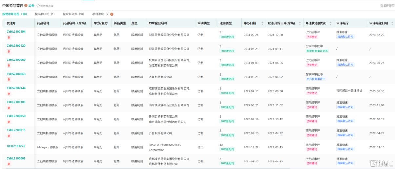
Task: Click the 新 badge under CYHL2200058
Action: [9, 122]
